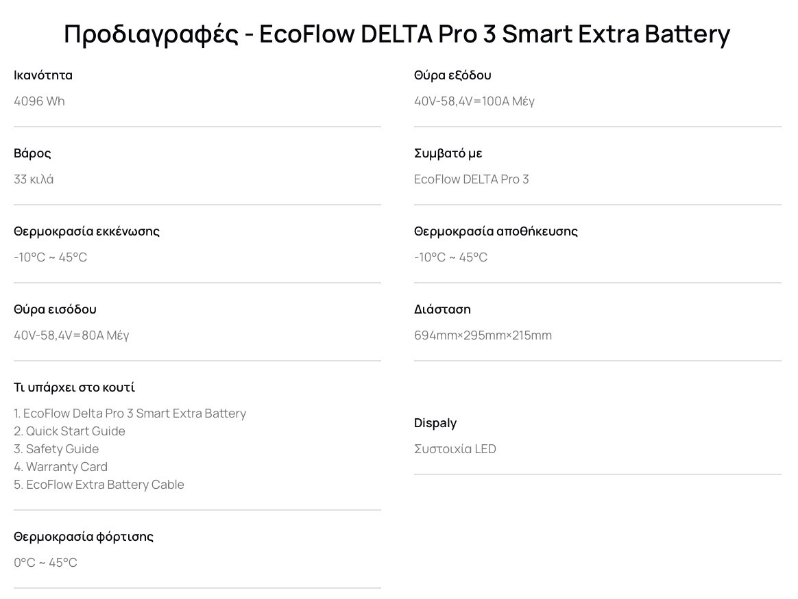Click the Θύρα εισόδου label
The width and height of the screenshot is (798, 599).
click(x=55, y=309)
